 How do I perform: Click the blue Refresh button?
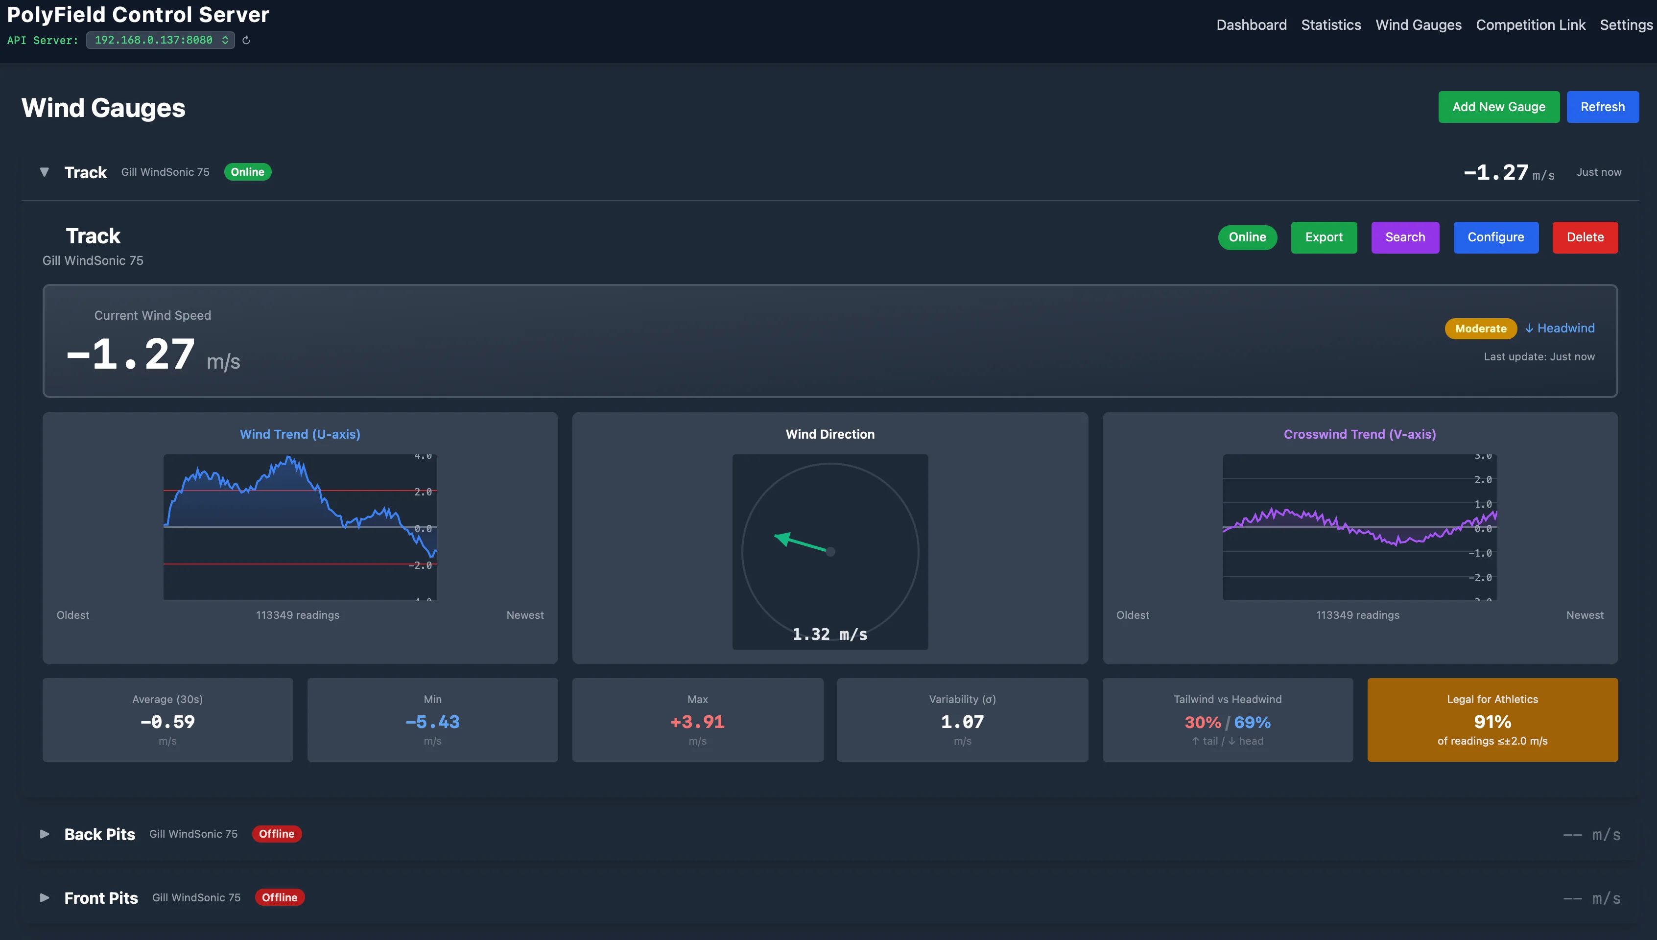[1602, 107]
